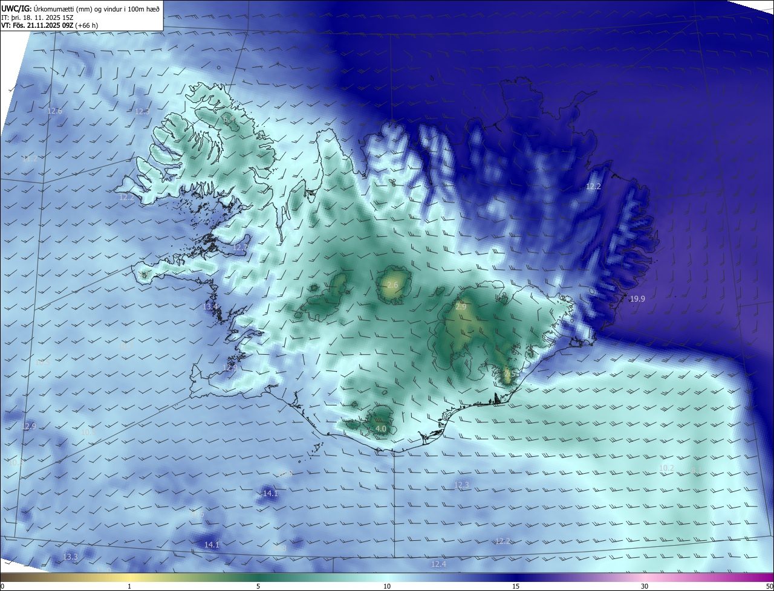Click the '2.5' value label on the map
Image resolution: width=774 pixels, height=591 pixels.
pyautogui.click(x=510, y=374)
